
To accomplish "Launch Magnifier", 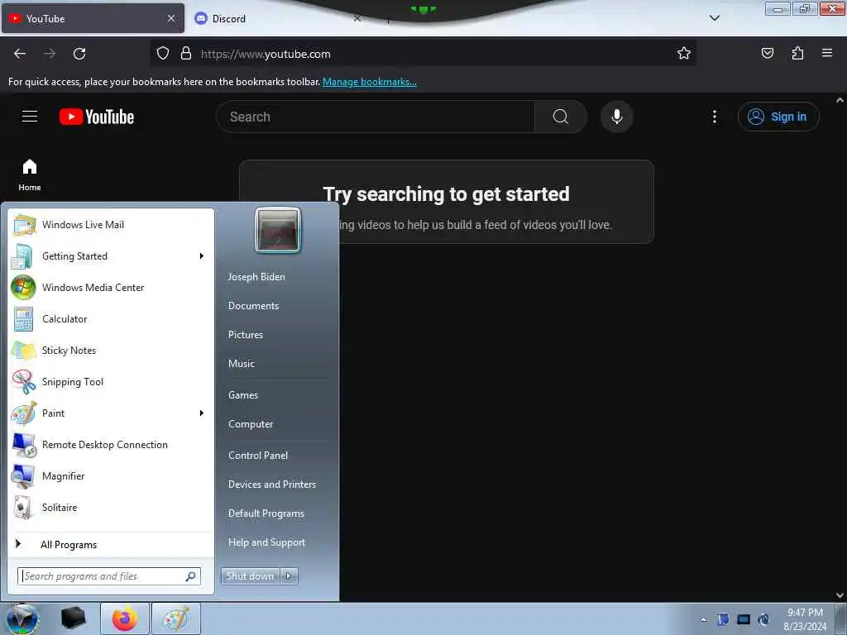I will 112,475.
